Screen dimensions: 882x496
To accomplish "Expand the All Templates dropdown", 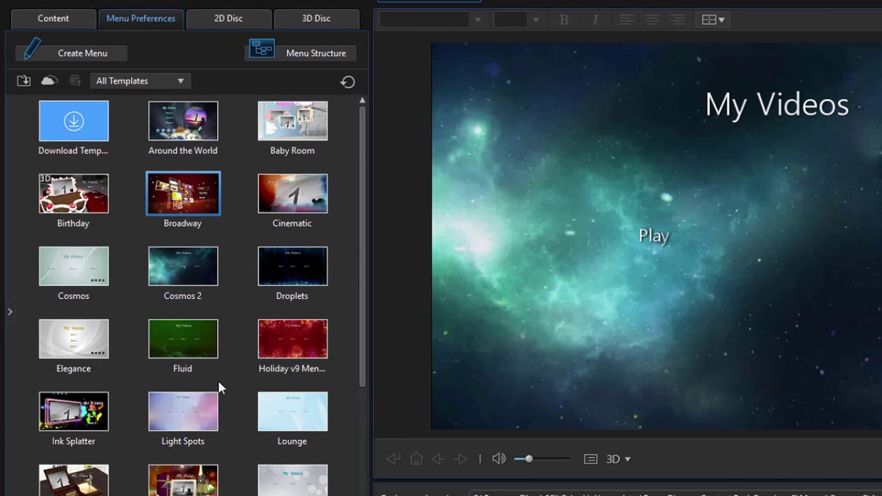I will pos(140,81).
